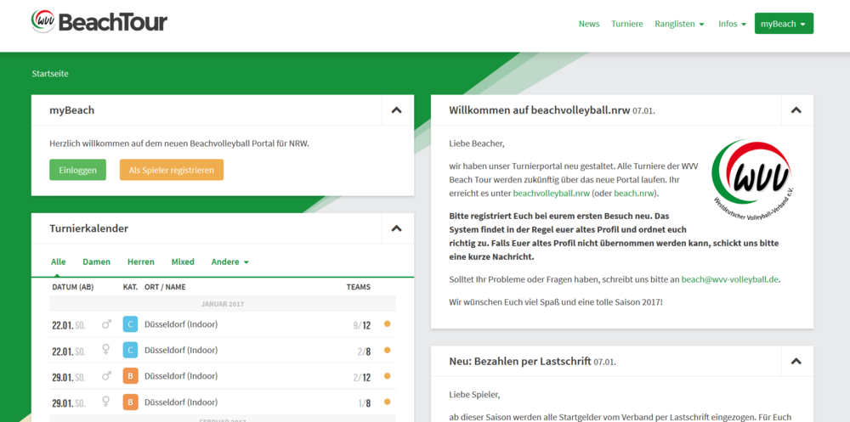This screenshot has height=422, width=850.
Task: Click category C badge in 9/12 row
Action: pos(130,324)
